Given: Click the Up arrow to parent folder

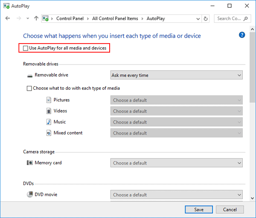Looking at the screenshot, I should point(36,19).
